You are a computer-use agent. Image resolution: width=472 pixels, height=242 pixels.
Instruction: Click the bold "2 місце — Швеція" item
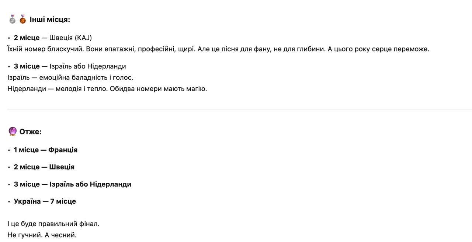click(x=44, y=167)
